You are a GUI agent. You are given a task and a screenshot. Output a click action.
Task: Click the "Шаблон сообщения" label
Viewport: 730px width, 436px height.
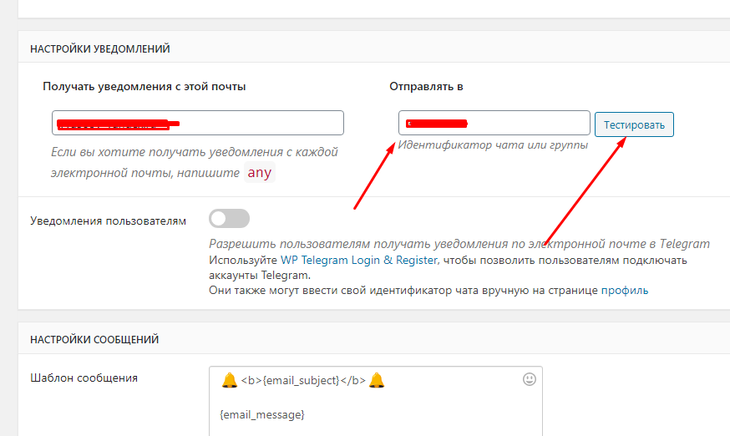pos(84,378)
